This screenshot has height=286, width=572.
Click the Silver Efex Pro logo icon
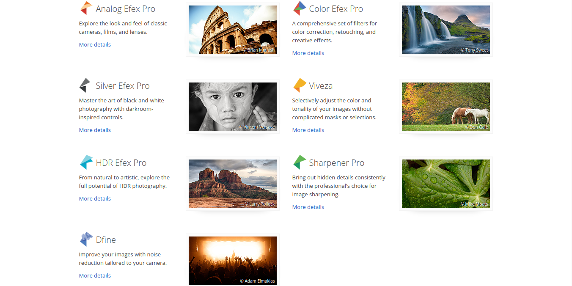(85, 85)
